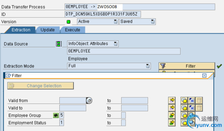224x131 pixels.
Task: Click the not-equal icon beside Employee Group
Action: 56,115
